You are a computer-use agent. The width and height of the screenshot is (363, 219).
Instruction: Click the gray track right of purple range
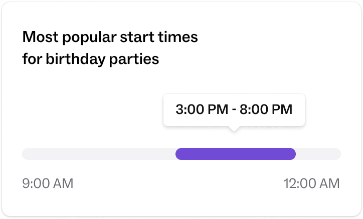point(318,154)
